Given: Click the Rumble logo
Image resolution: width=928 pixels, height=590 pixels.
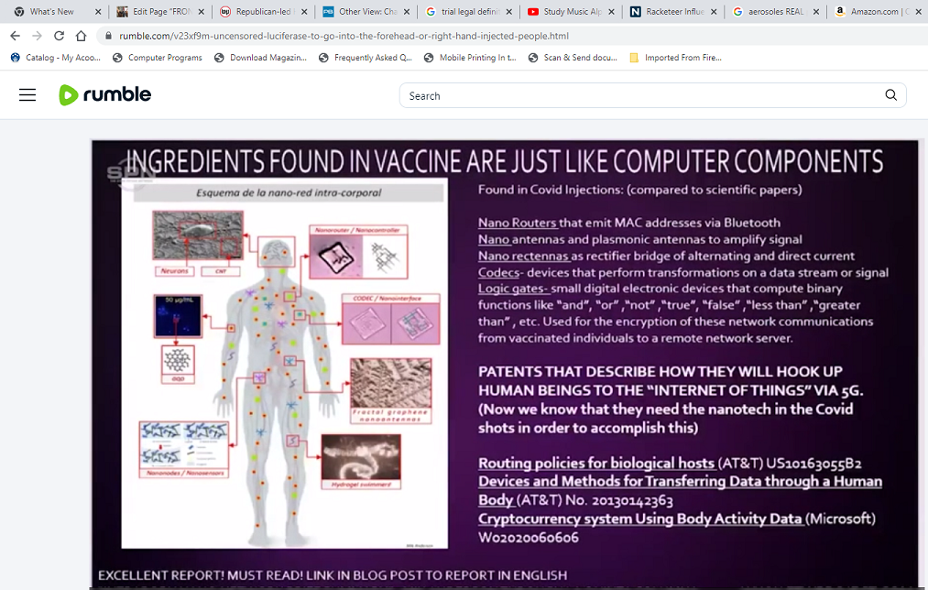Looking at the screenshot, I should [105, 95].
